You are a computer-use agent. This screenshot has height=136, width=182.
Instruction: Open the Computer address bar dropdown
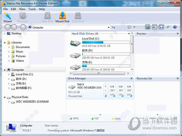[109, 27]
